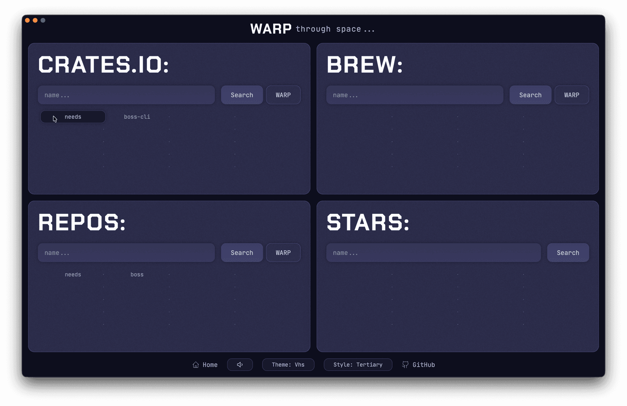Select the 'needs' crate search result
The height and width of the screenshot is (406, 627).
tap(73, 117)
